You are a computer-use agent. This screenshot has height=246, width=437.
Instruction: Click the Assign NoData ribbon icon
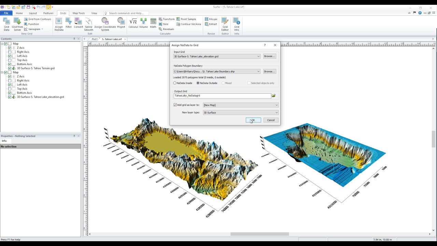coord(59,25)
